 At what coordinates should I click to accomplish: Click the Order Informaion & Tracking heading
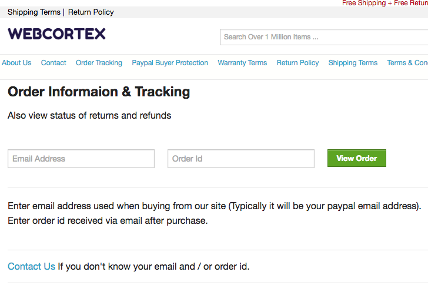pyautogui.click(x=99, y=92)
